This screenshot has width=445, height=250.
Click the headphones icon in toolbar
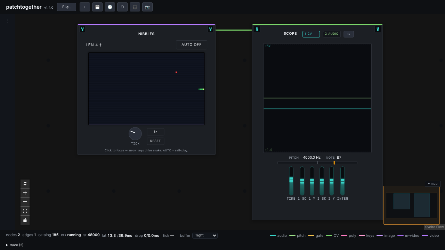[135, 7]
